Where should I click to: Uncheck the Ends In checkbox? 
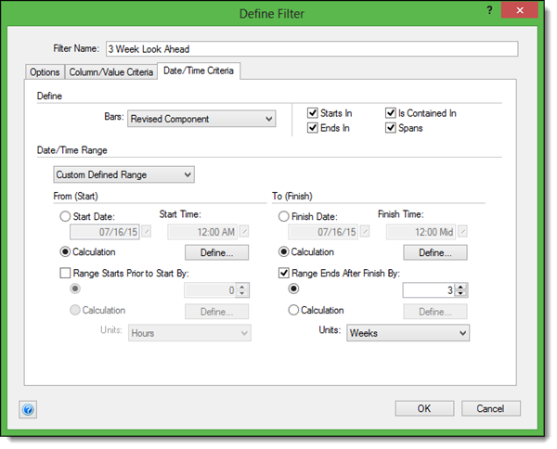[313, 128]
